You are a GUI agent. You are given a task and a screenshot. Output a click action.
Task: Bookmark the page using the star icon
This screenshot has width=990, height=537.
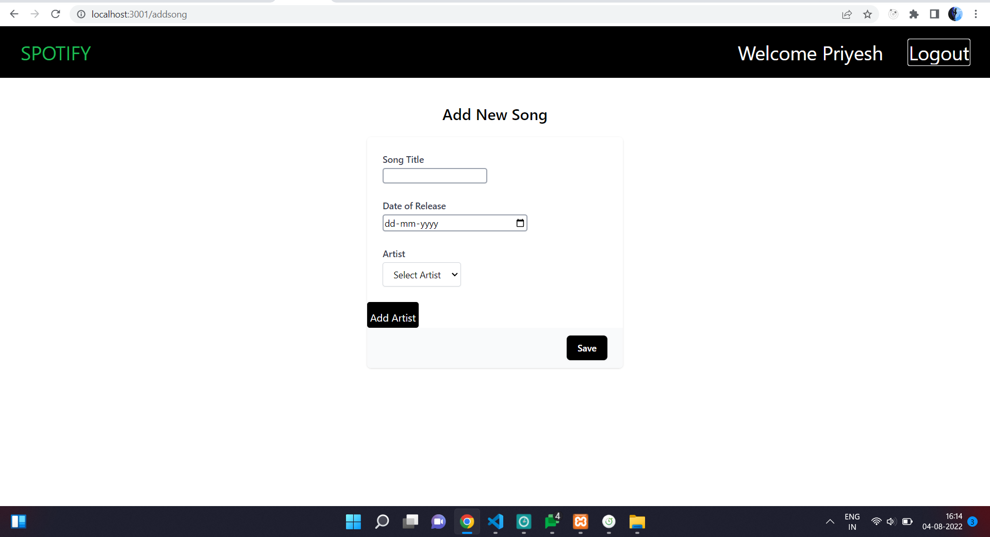pos(868,14)
